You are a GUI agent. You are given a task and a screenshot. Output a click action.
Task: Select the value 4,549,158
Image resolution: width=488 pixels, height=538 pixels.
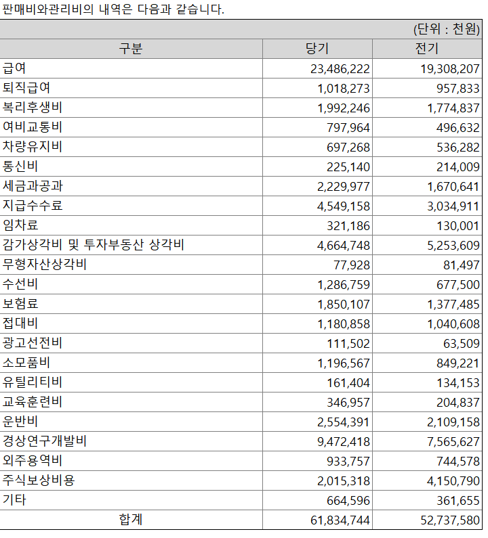pos(344,206)
